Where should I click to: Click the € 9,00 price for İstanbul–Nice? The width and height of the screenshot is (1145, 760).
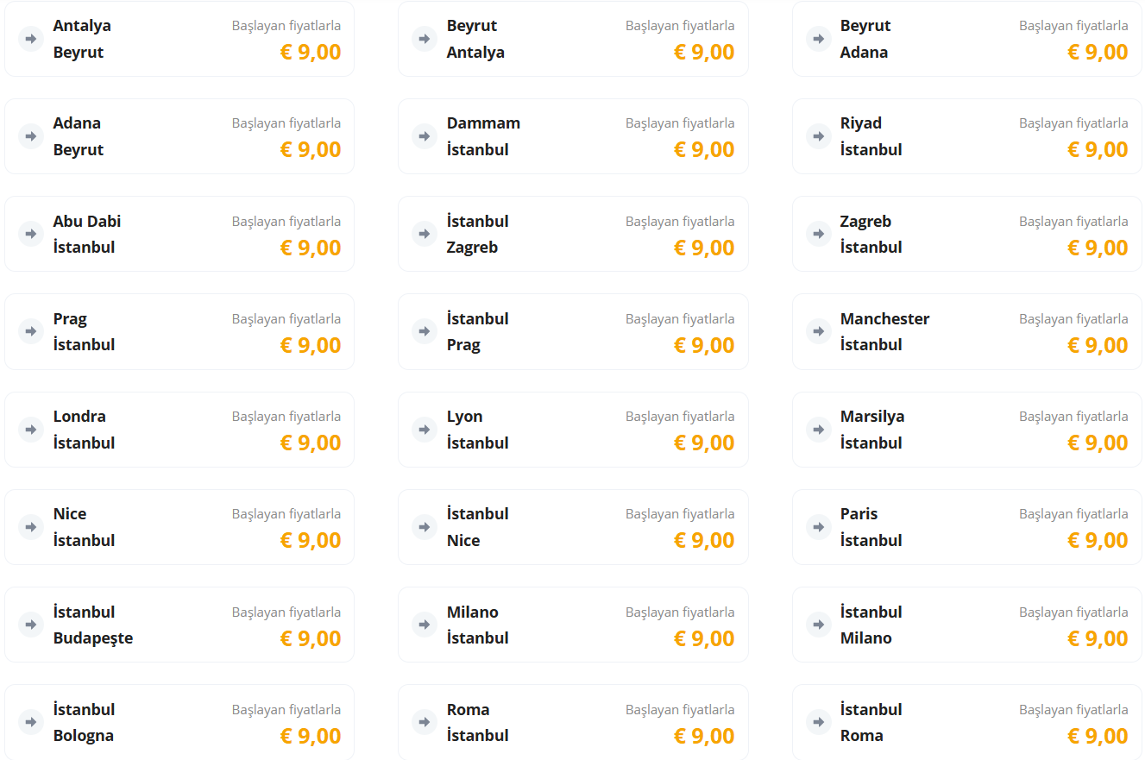click(x=704, y=541)
